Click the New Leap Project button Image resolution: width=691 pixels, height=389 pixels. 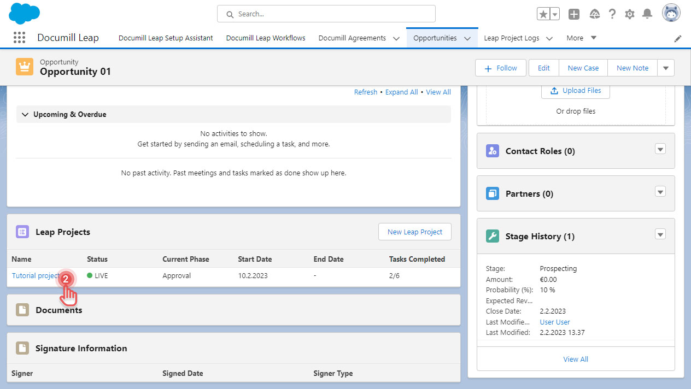[x=414, y=232]
